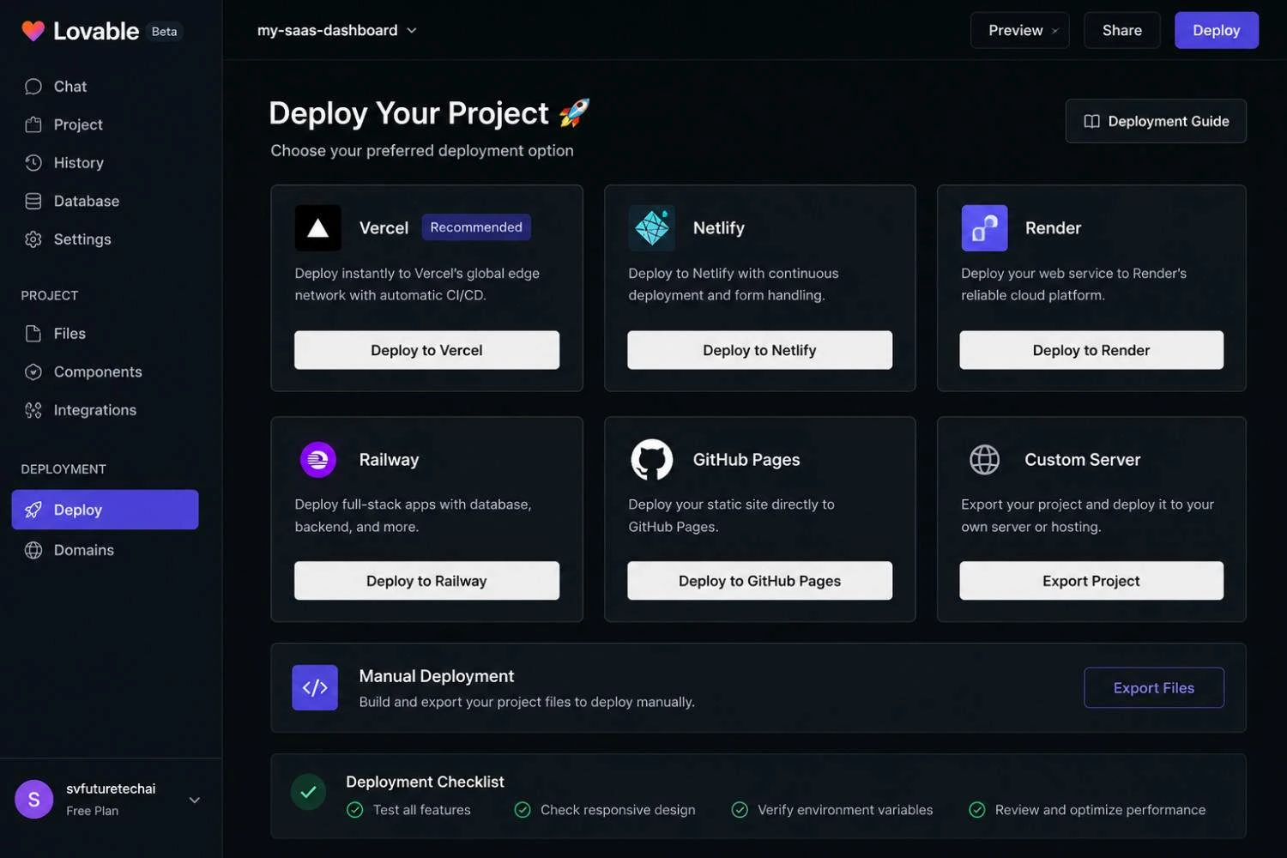
Task: Click Export Project button
Action: (1091, 581)
